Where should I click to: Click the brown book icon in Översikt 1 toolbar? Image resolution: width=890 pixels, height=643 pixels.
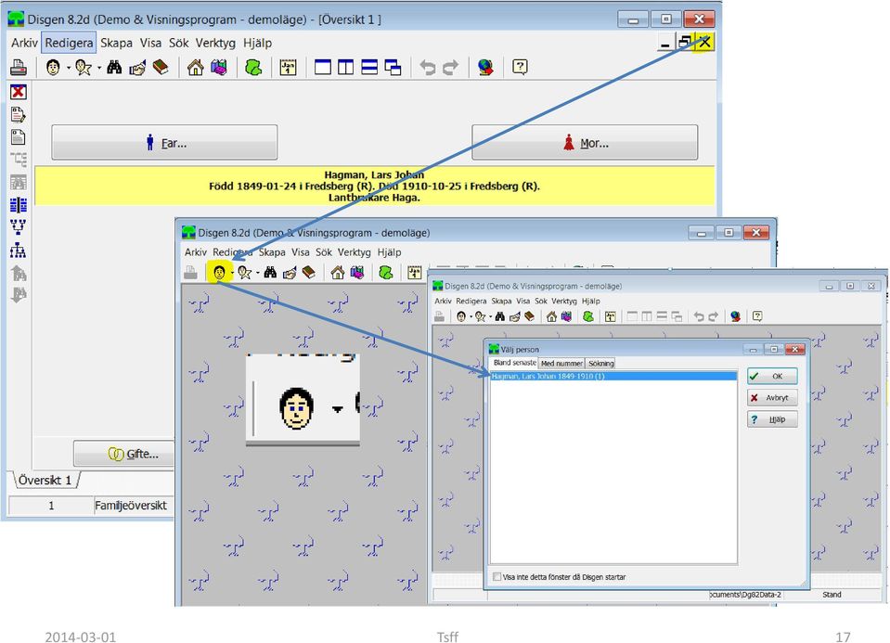(161, 68)
